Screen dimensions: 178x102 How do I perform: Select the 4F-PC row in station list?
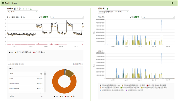[x=26, y=74]
